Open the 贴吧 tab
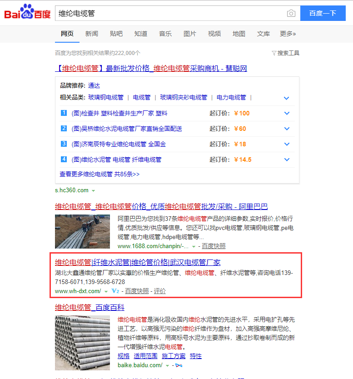353x379 pixels. (116, 34)
